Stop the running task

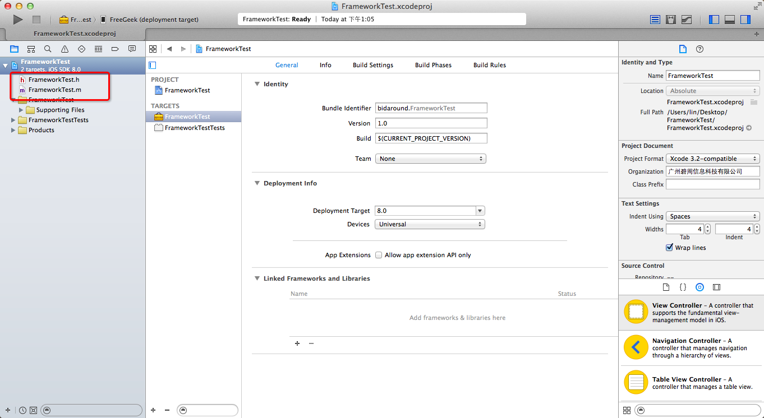(x=36, y=20)
